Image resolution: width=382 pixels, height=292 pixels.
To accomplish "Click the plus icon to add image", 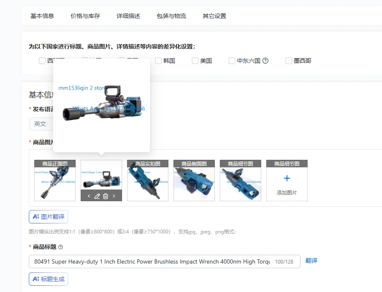I will coord(287,178).
